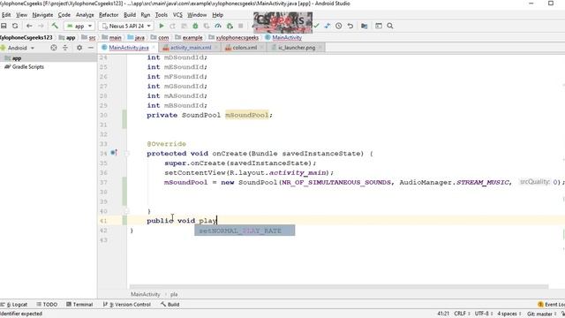Revert changes with the undo arrow icon

coord(350,26)
